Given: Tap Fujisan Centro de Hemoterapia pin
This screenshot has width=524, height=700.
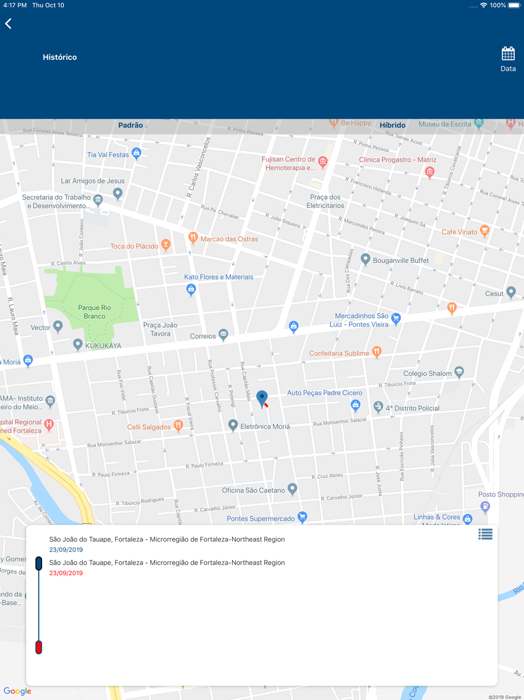Looking at the screenshot, I should [323, 163].
